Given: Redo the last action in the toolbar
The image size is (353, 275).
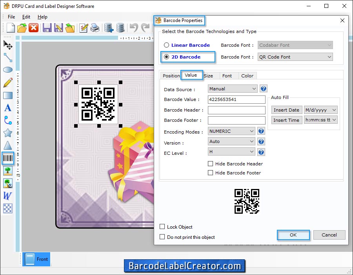Looking at the screenshot, I should [145, 28].
